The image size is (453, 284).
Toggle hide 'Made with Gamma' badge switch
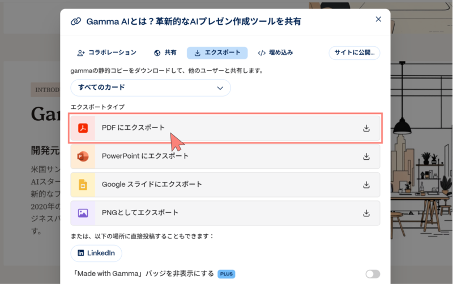click(373, 274)
